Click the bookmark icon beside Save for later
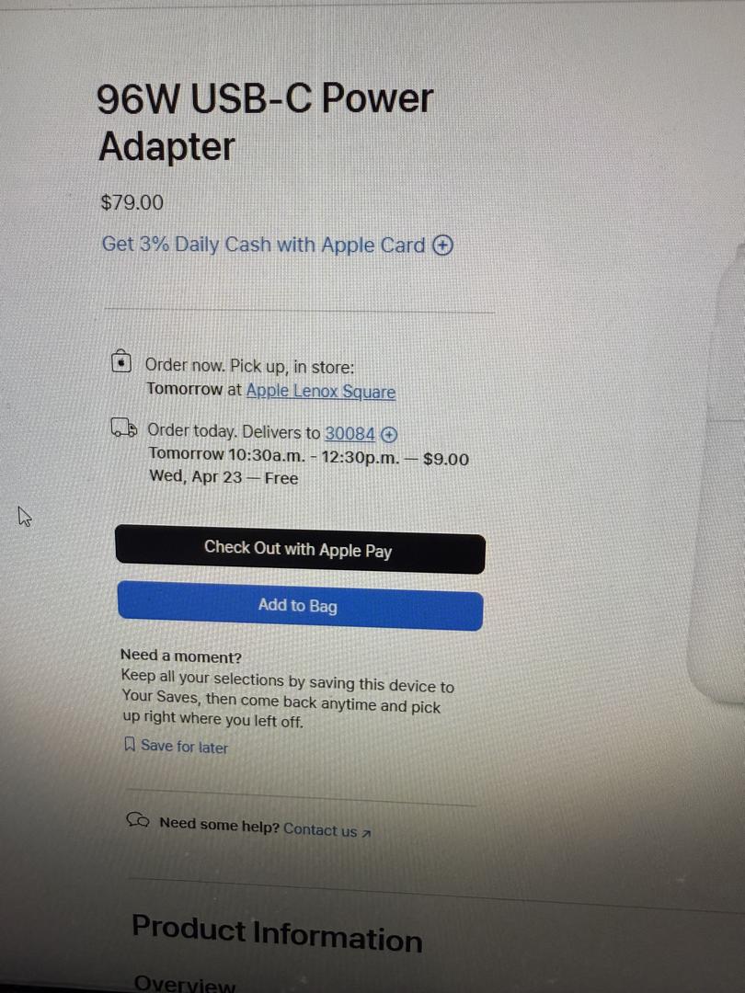The height and width of the screenshot is (993, 745). 130,744
